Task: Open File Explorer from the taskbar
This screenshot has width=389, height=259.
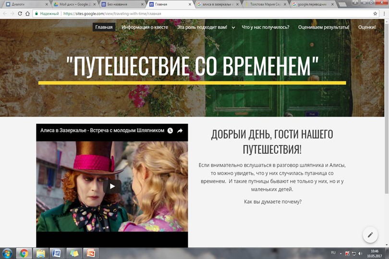Action: click(41, 254)
